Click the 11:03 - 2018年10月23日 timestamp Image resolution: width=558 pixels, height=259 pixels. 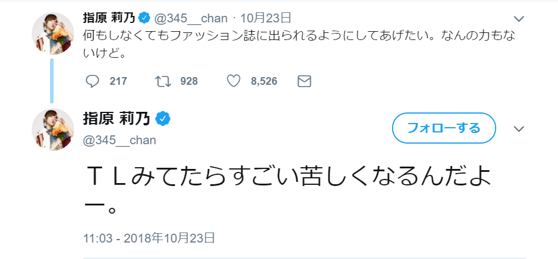coord(148,238)
